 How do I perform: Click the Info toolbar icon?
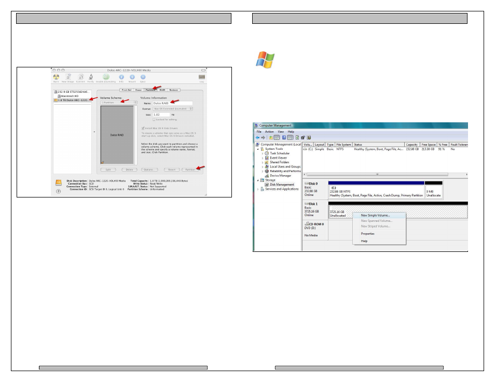click(121, 77)
